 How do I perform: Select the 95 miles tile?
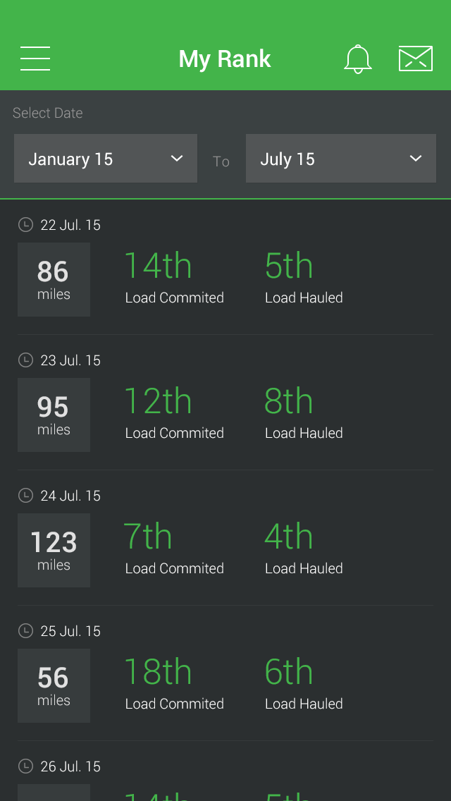[54, 415]
